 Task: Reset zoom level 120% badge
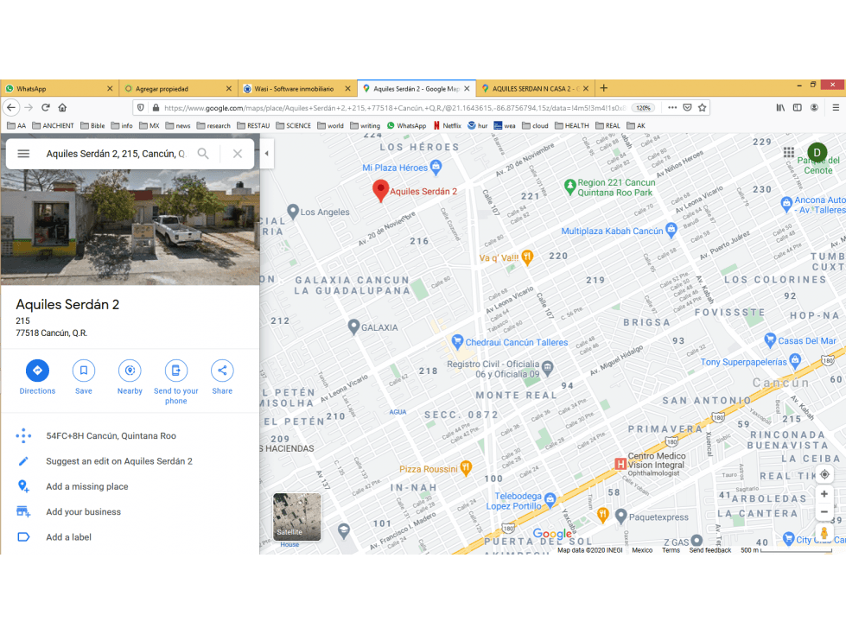click(x=643, y=108)
